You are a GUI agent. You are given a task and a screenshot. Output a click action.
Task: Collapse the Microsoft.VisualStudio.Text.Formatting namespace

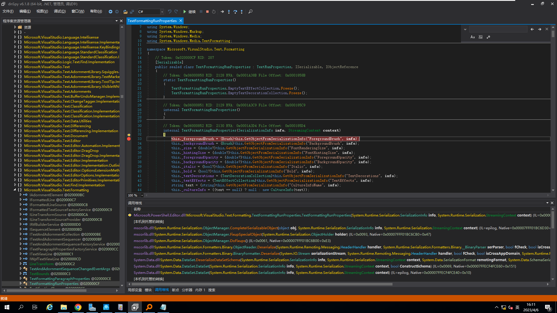point(15,190)
